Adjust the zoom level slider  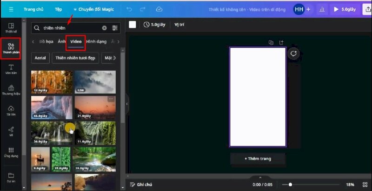point(290,185)
